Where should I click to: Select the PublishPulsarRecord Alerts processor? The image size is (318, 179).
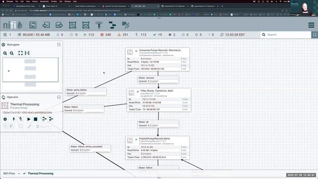click(158, 148)
